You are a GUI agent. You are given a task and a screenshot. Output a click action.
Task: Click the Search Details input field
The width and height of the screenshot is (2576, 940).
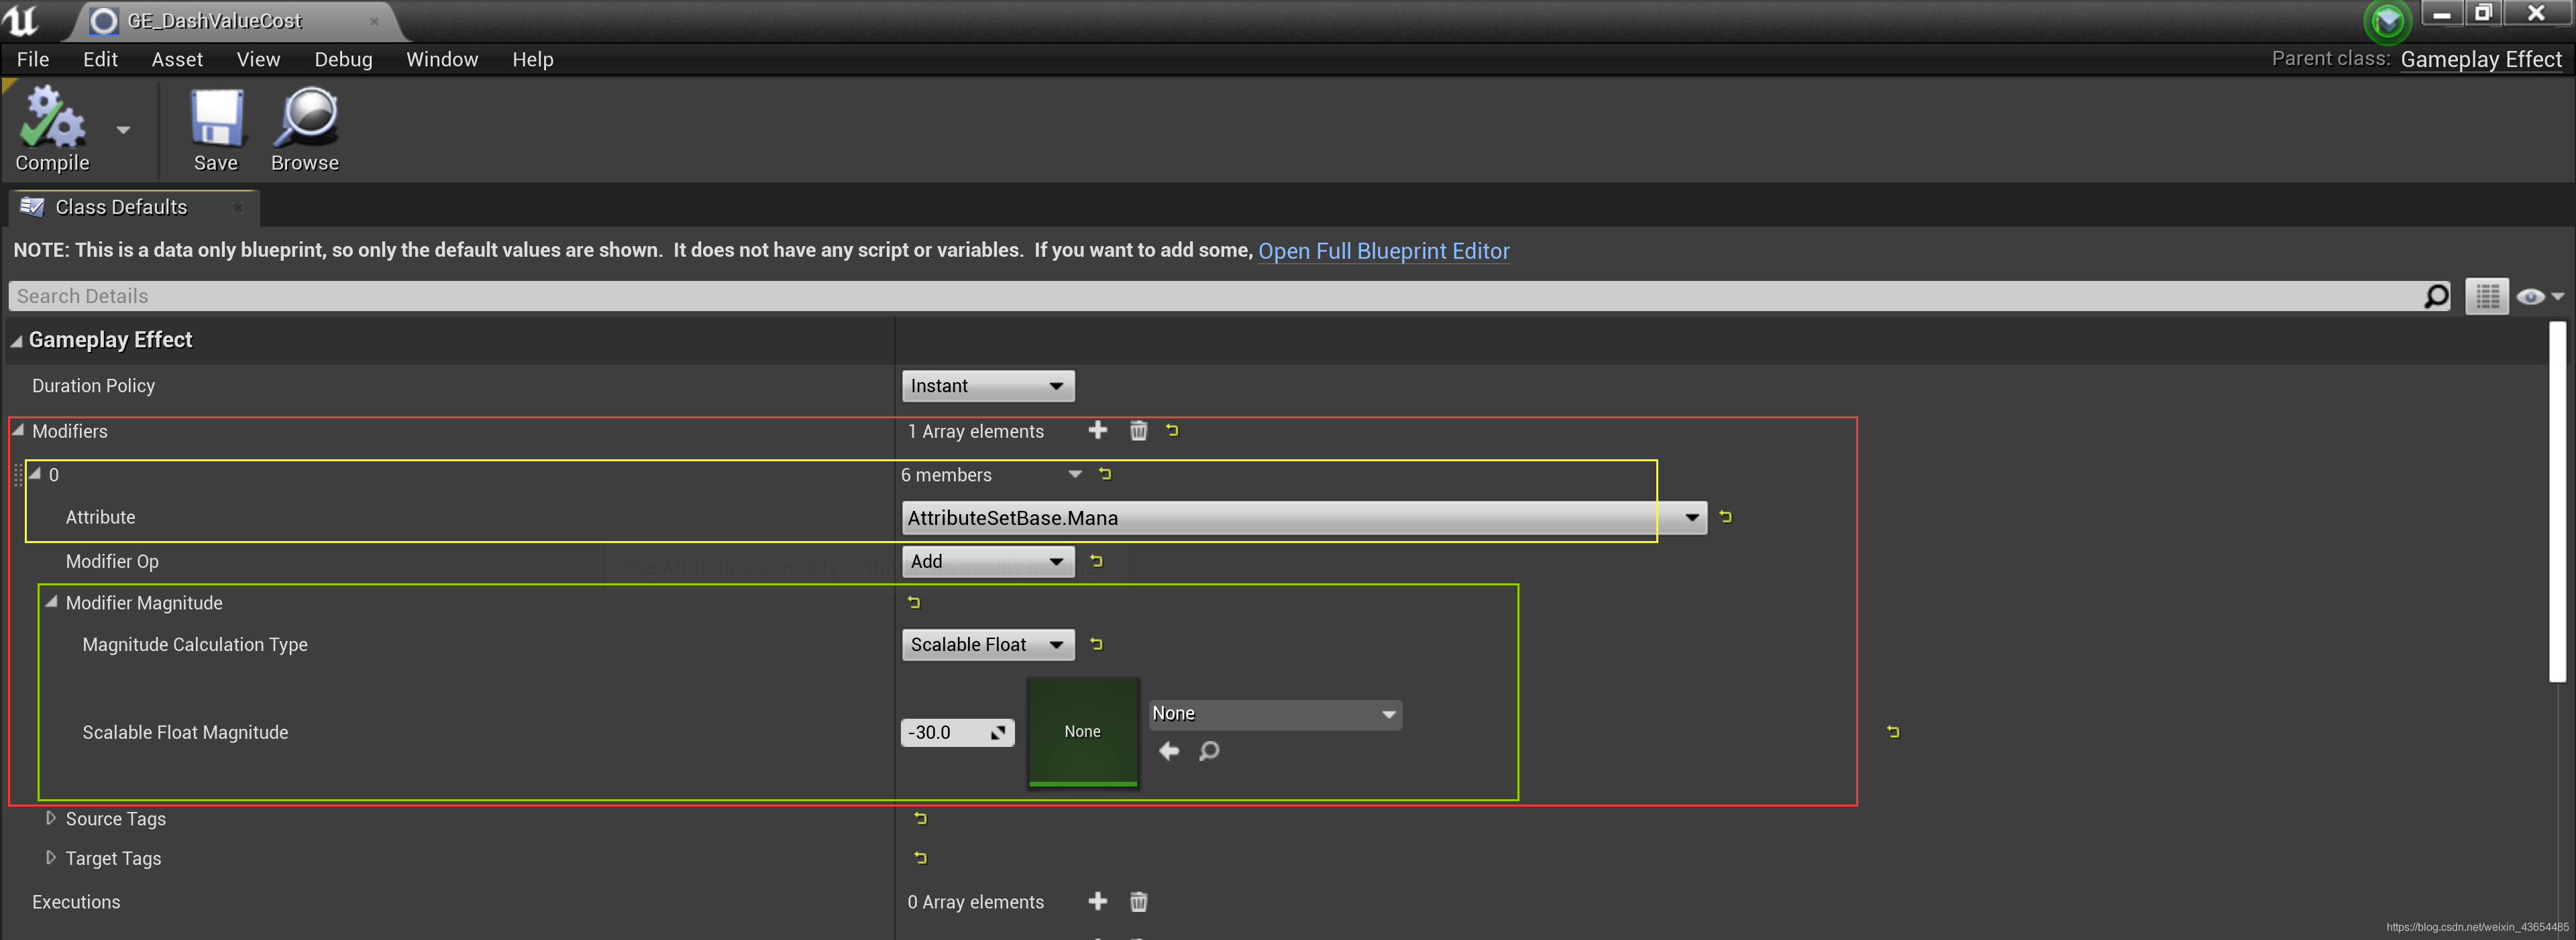(x=1200, y=296)
